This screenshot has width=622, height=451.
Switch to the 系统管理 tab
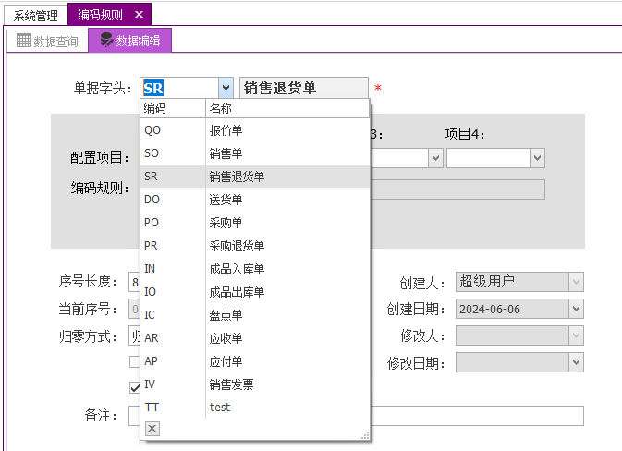point(36,16)
